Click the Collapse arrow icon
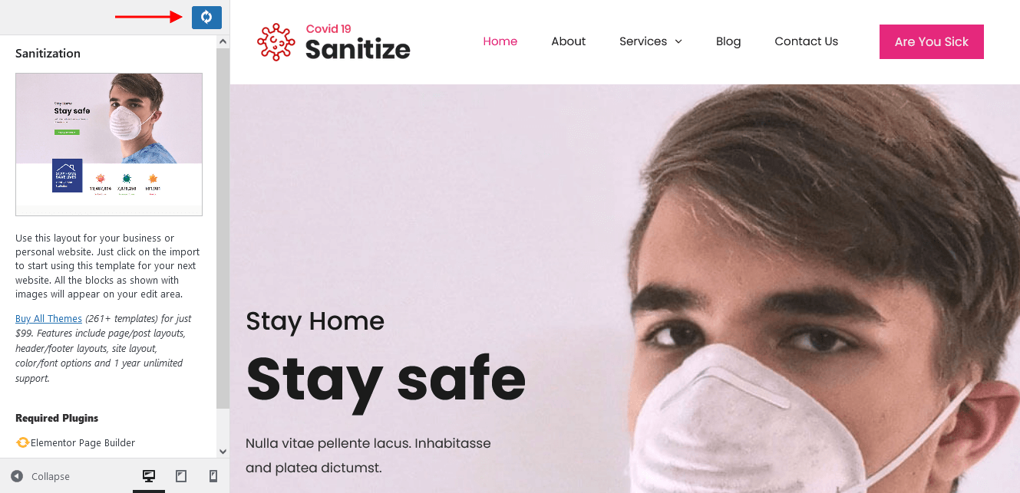 tap(17, 476)
